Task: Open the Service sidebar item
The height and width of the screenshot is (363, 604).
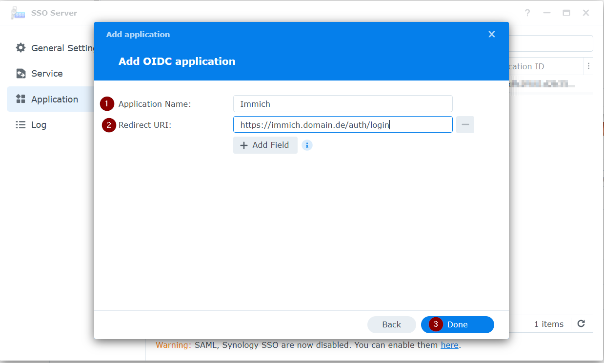Action: (51, 74)
